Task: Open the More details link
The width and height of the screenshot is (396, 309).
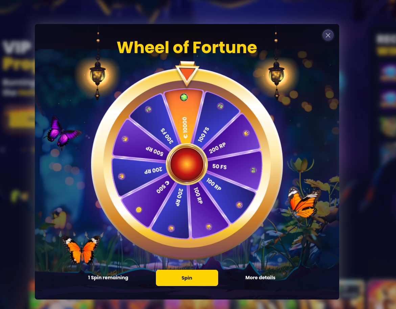Action: click(260, 278)
